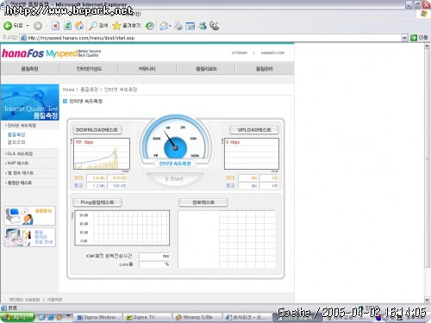The image size is (431, 323).
Task: Select the 품질측정 navigation tab
Action: (29, 69)
